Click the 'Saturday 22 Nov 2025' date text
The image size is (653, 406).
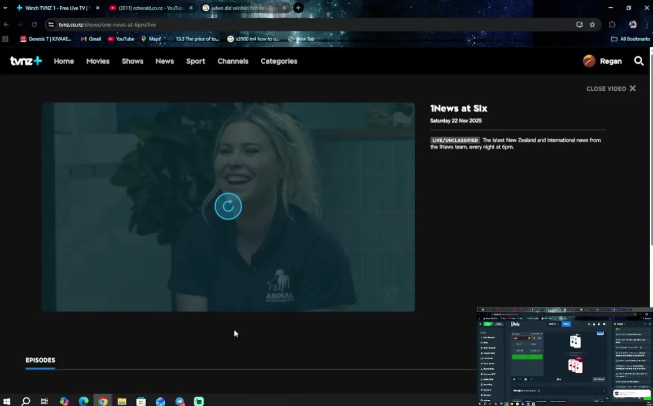click(455, 121)
